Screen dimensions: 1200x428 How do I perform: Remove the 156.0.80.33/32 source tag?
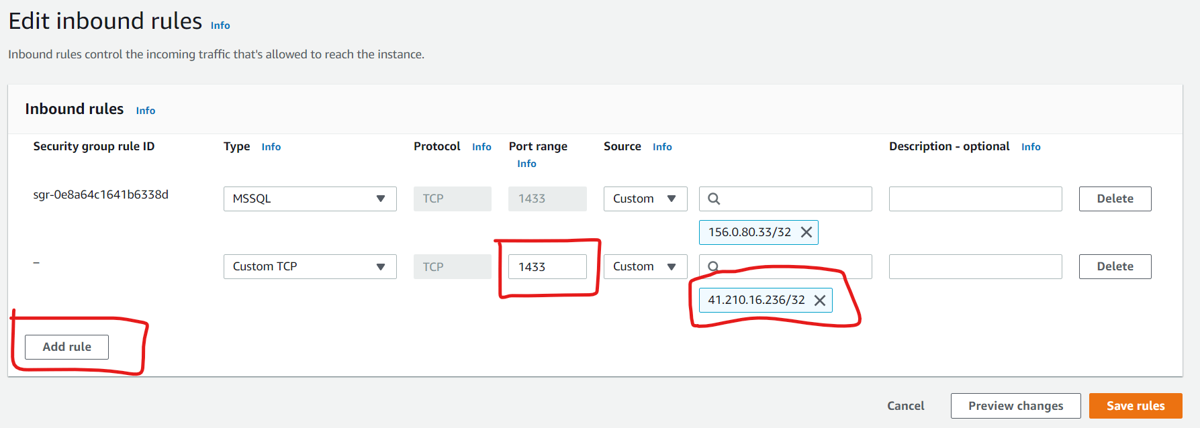pos(806,232)
